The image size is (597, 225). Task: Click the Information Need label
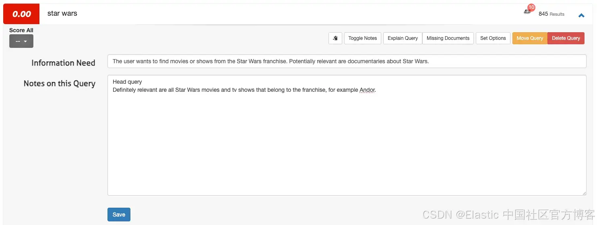(63, 63)
